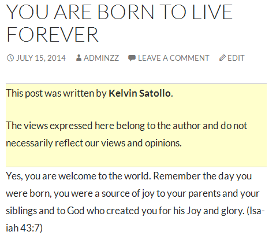Click the empty yellow area below the disclaimer
Viewport: 280px width, 239px height.
(136, 158)
